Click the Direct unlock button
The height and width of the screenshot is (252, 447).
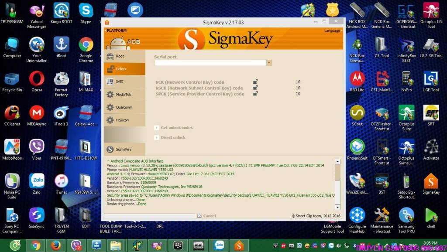[x=170, y=137]
